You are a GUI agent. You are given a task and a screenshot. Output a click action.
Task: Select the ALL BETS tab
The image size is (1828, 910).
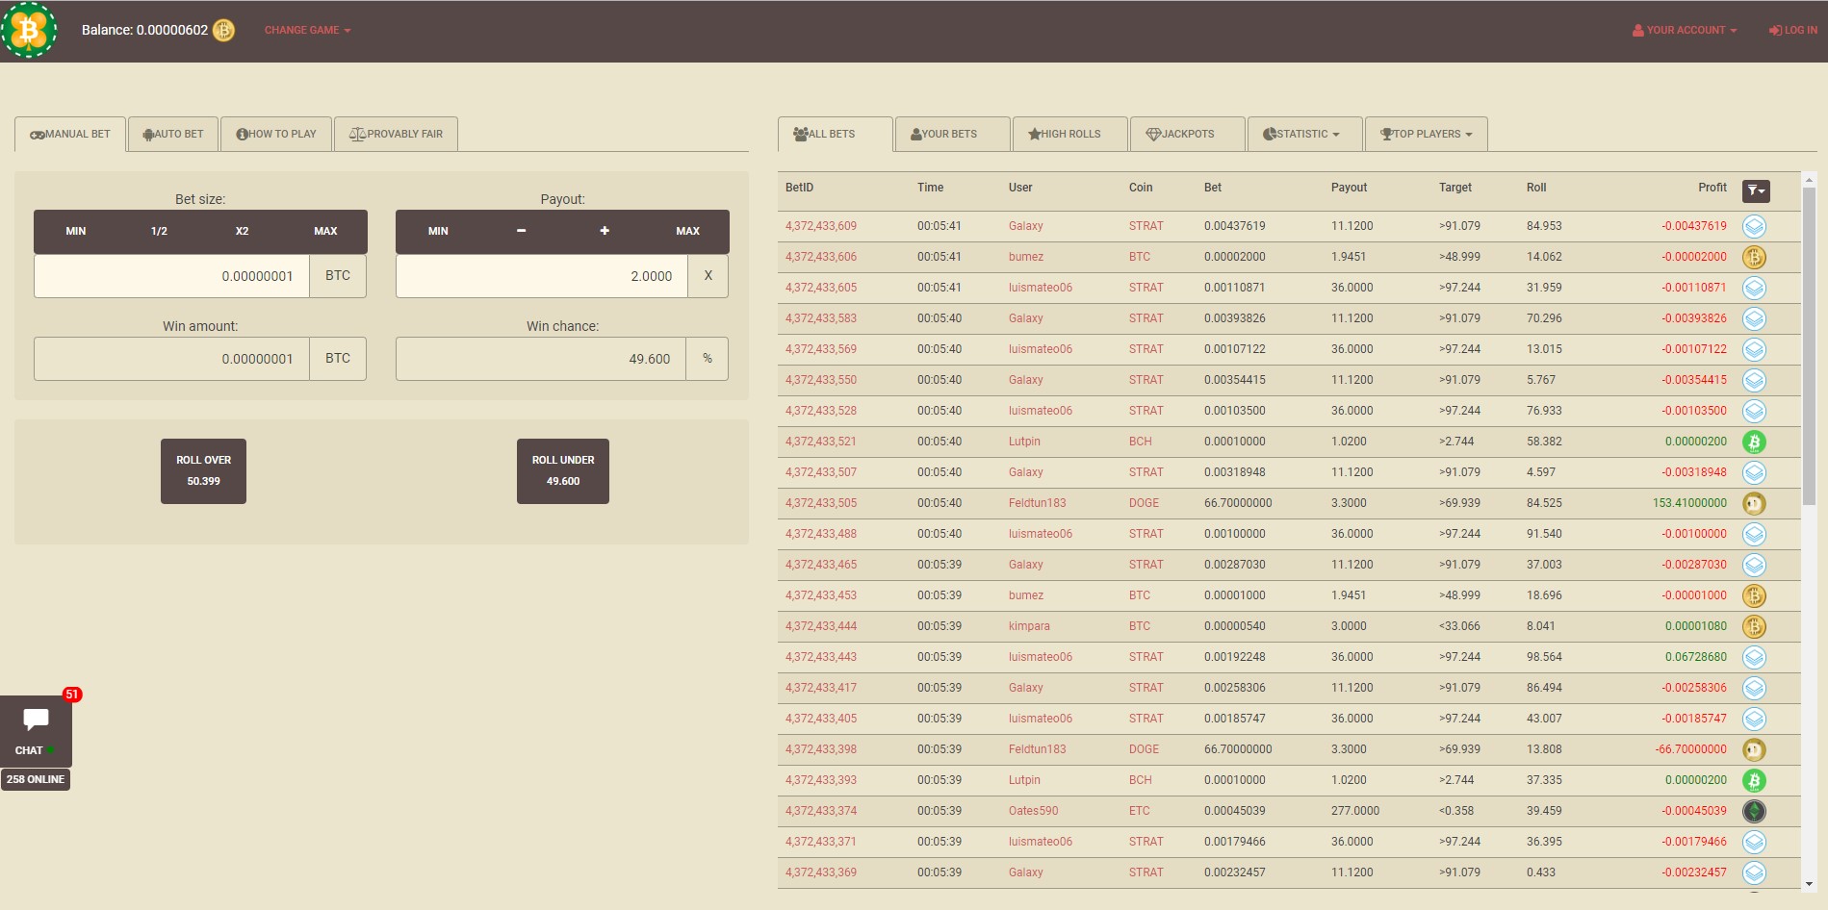[x=835, y=134]
